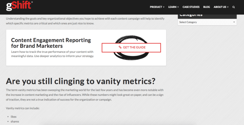Open search via the magnifier icon
The image size is (244, 125).
pyautogui.click(x=234, y=7)
